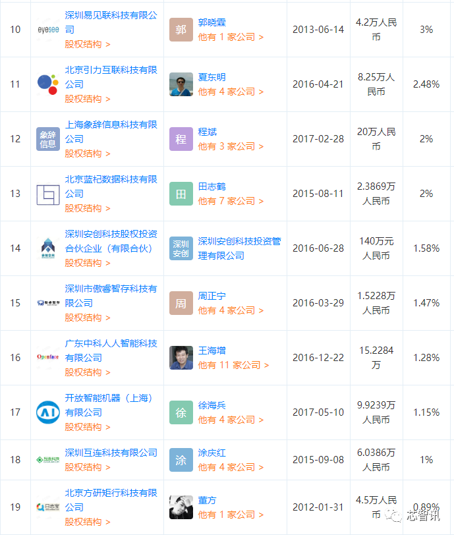This screenshot has height=535, width=454.
Task: Expand 股权结构 under 深圳互连科技有限公司
Action: [x=88, y=467]
